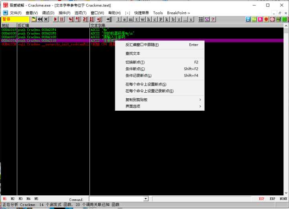Click the debugging options list icon
This screenshot has height=209, width=289.
coord(201,19)
